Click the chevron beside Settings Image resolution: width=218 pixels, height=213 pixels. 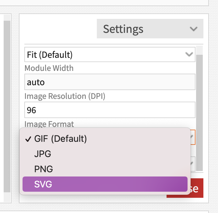click(x=193, y=29)
